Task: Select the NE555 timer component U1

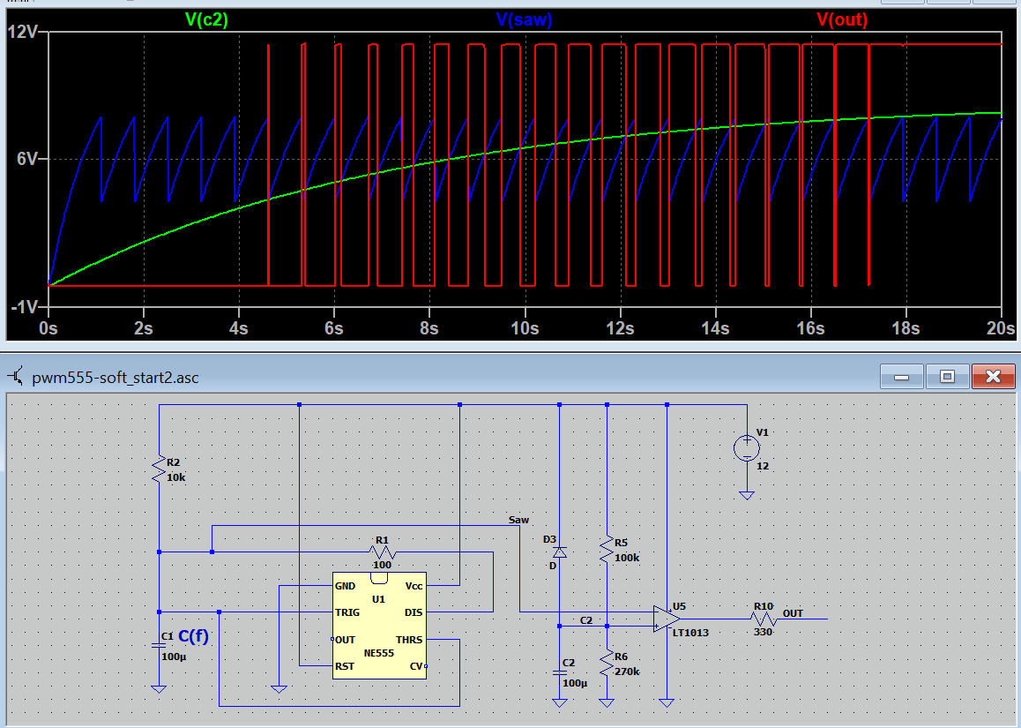Action: tap(379, 626)
